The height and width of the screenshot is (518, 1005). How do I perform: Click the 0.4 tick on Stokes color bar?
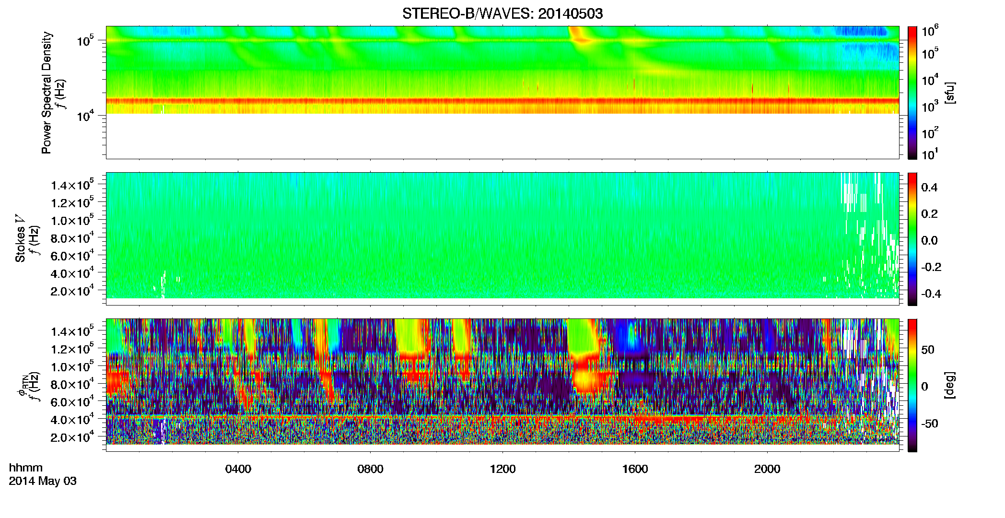click(929, 188)
